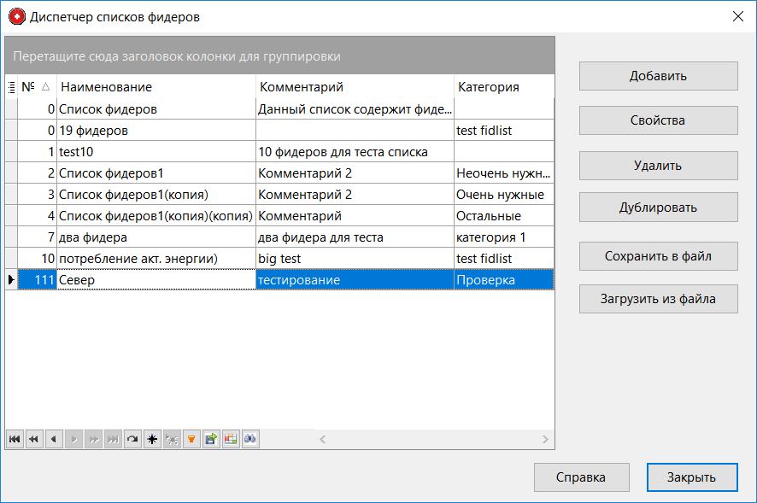This screenshot has width=757, height=503.
Task: Click the Наименование column header
Action: (156, 86)
